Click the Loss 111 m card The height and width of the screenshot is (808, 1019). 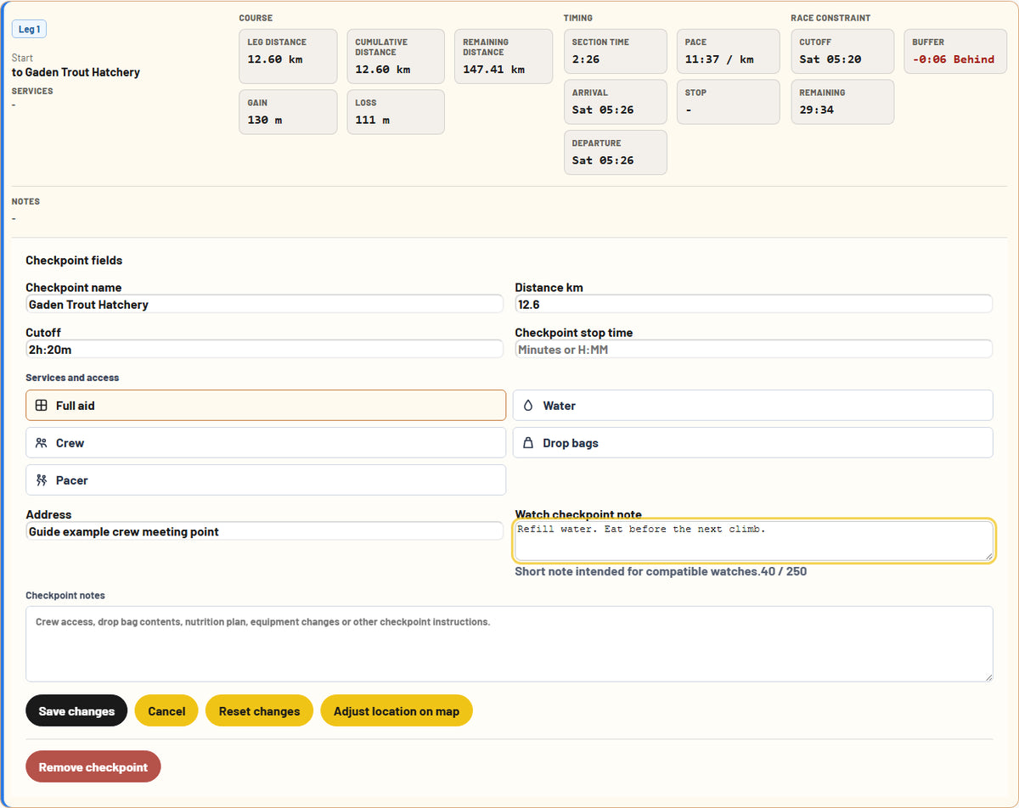pos(396,112)
